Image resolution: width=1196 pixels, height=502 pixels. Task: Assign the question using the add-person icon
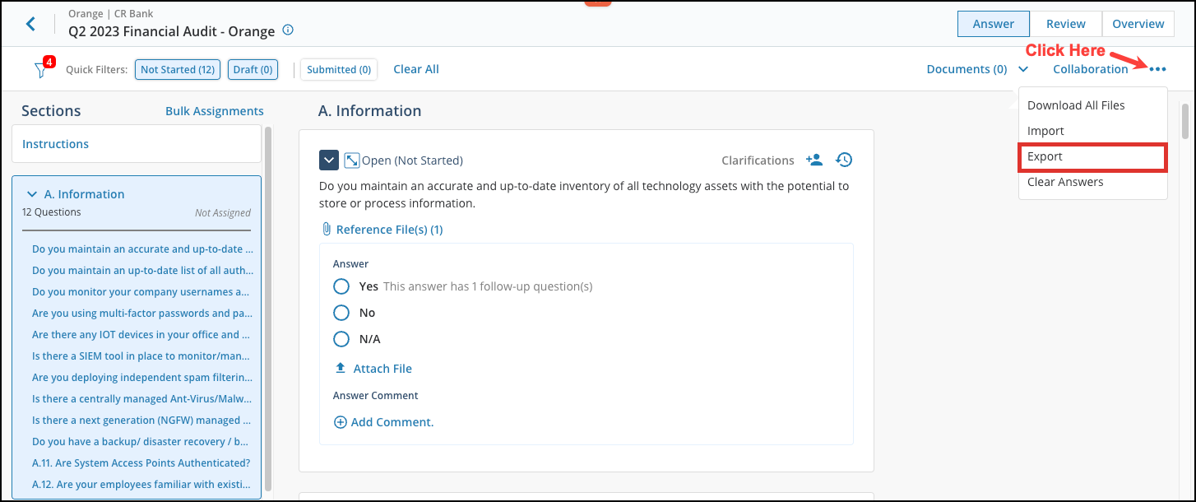point(814,160)
